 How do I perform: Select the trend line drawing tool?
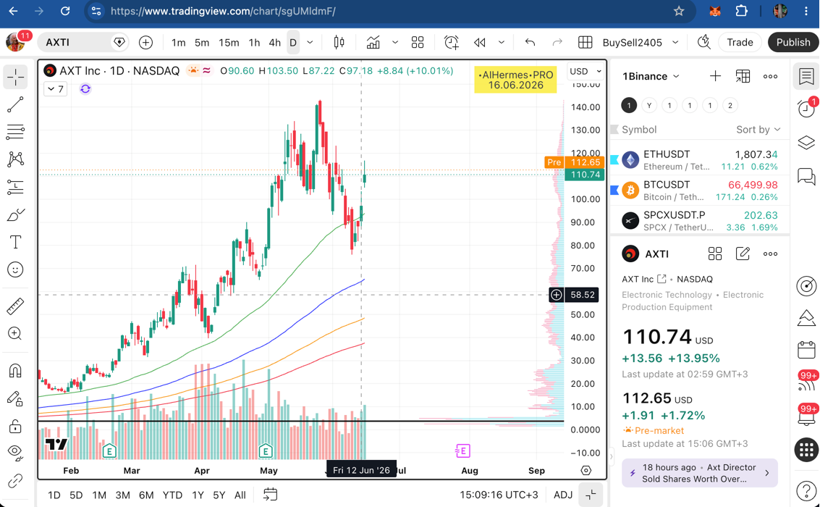click(x=15, y=104)
